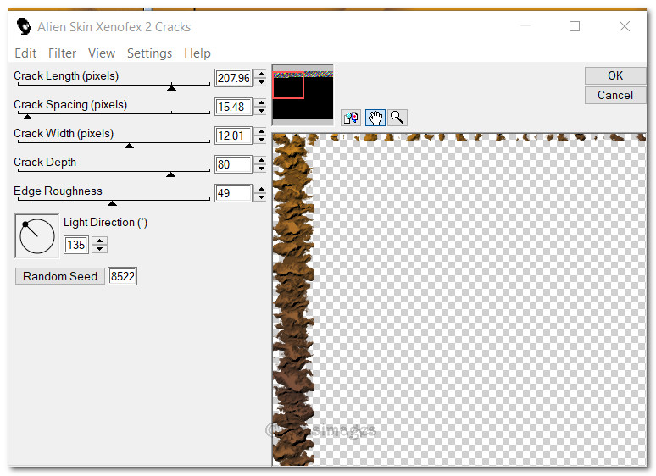
Task: Decrease Crack Length with down arrow
Action: [262, 82]
